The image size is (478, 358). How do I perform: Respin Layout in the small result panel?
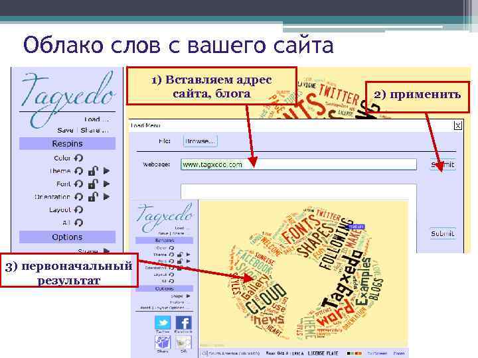pos(171,274)
